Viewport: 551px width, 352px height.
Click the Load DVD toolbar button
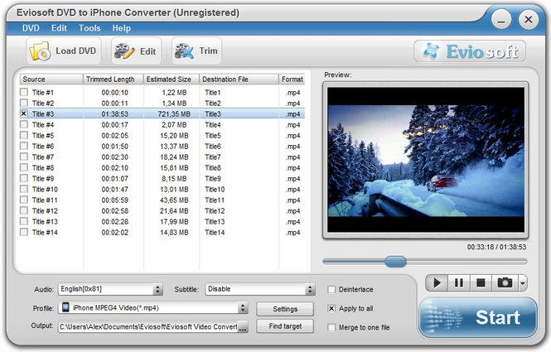(64, 51)
